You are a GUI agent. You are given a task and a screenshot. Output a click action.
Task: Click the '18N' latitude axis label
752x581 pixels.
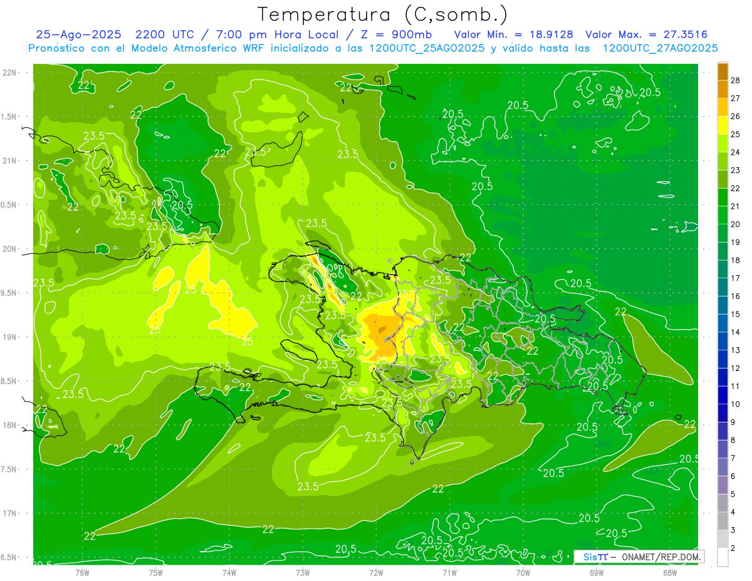[x=9, y=425]
